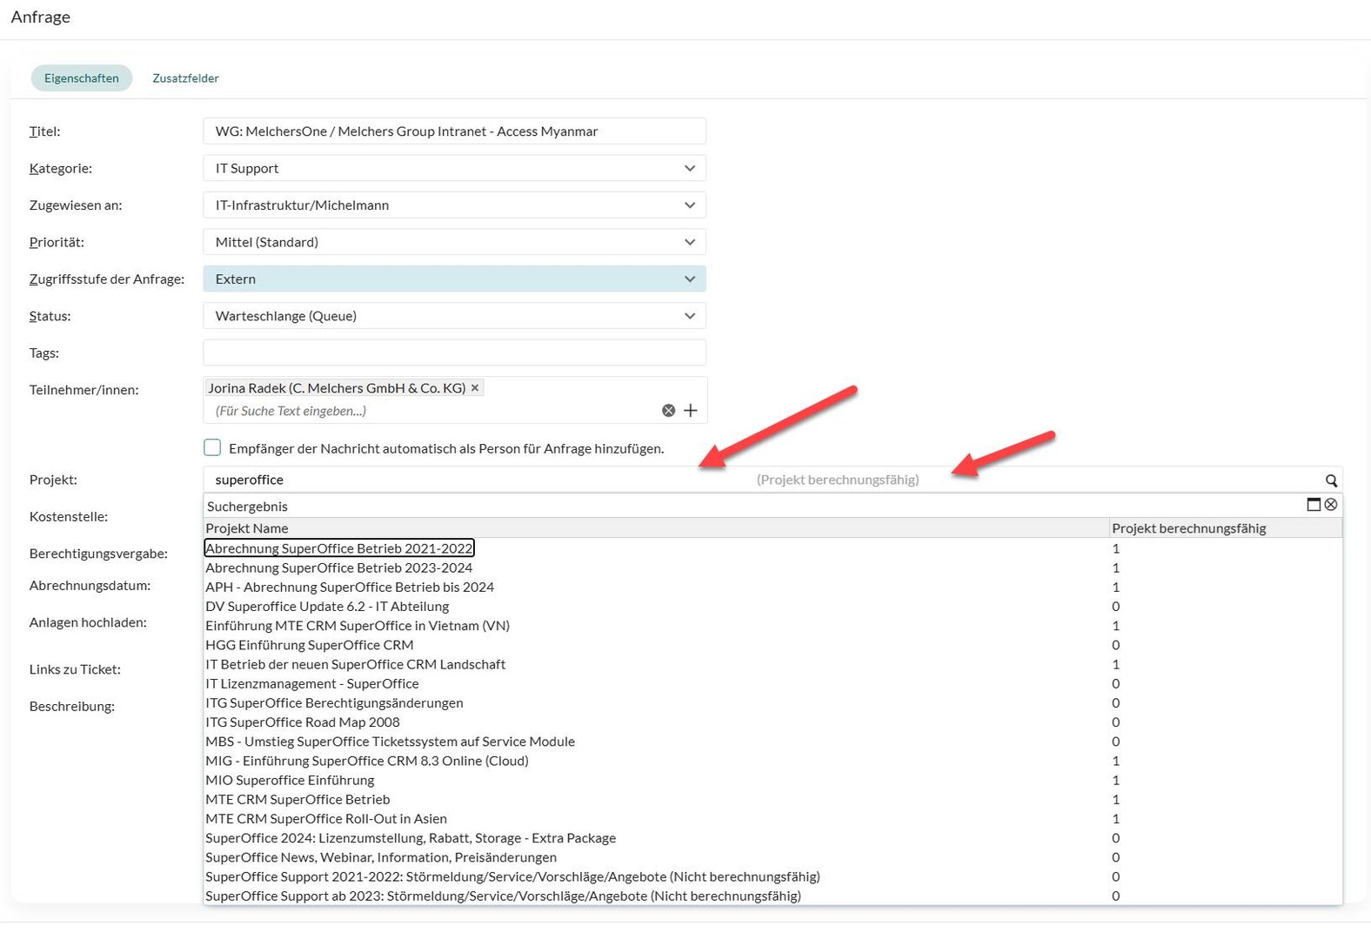Screen dimensions: 1371x940
Task: Select Abrechnung SuperOffice Betrieb 2021-2022
Action: click(x=772, y=548)
